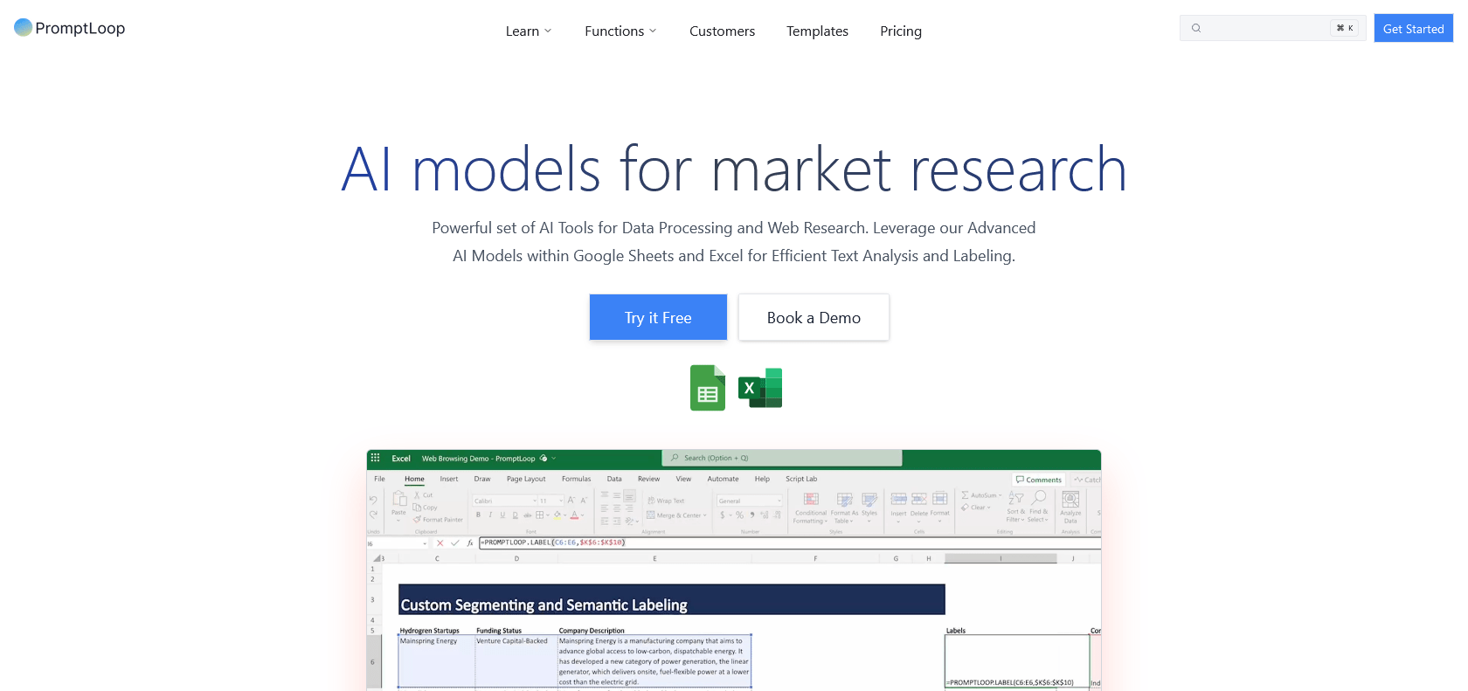Click the Comments button in Excel
The image size is (1468, 691).
[x=1039, y=480]
